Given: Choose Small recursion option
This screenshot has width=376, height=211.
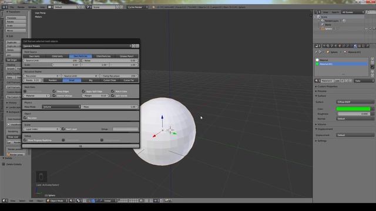Looking at the screenshot, I should [72, 80].
